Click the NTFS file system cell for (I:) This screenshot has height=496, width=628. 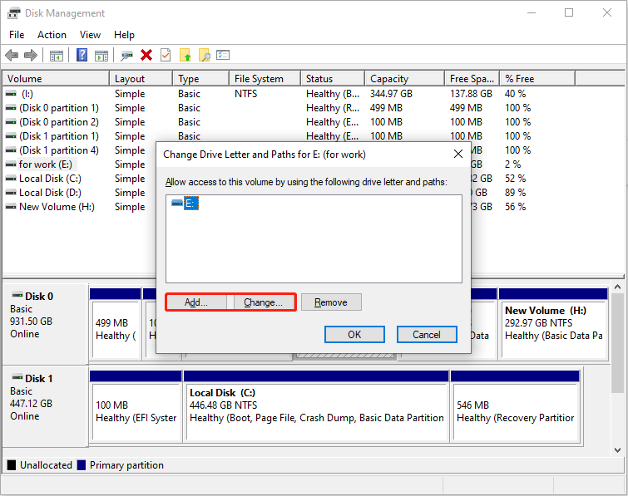click(x=245, y=94)
